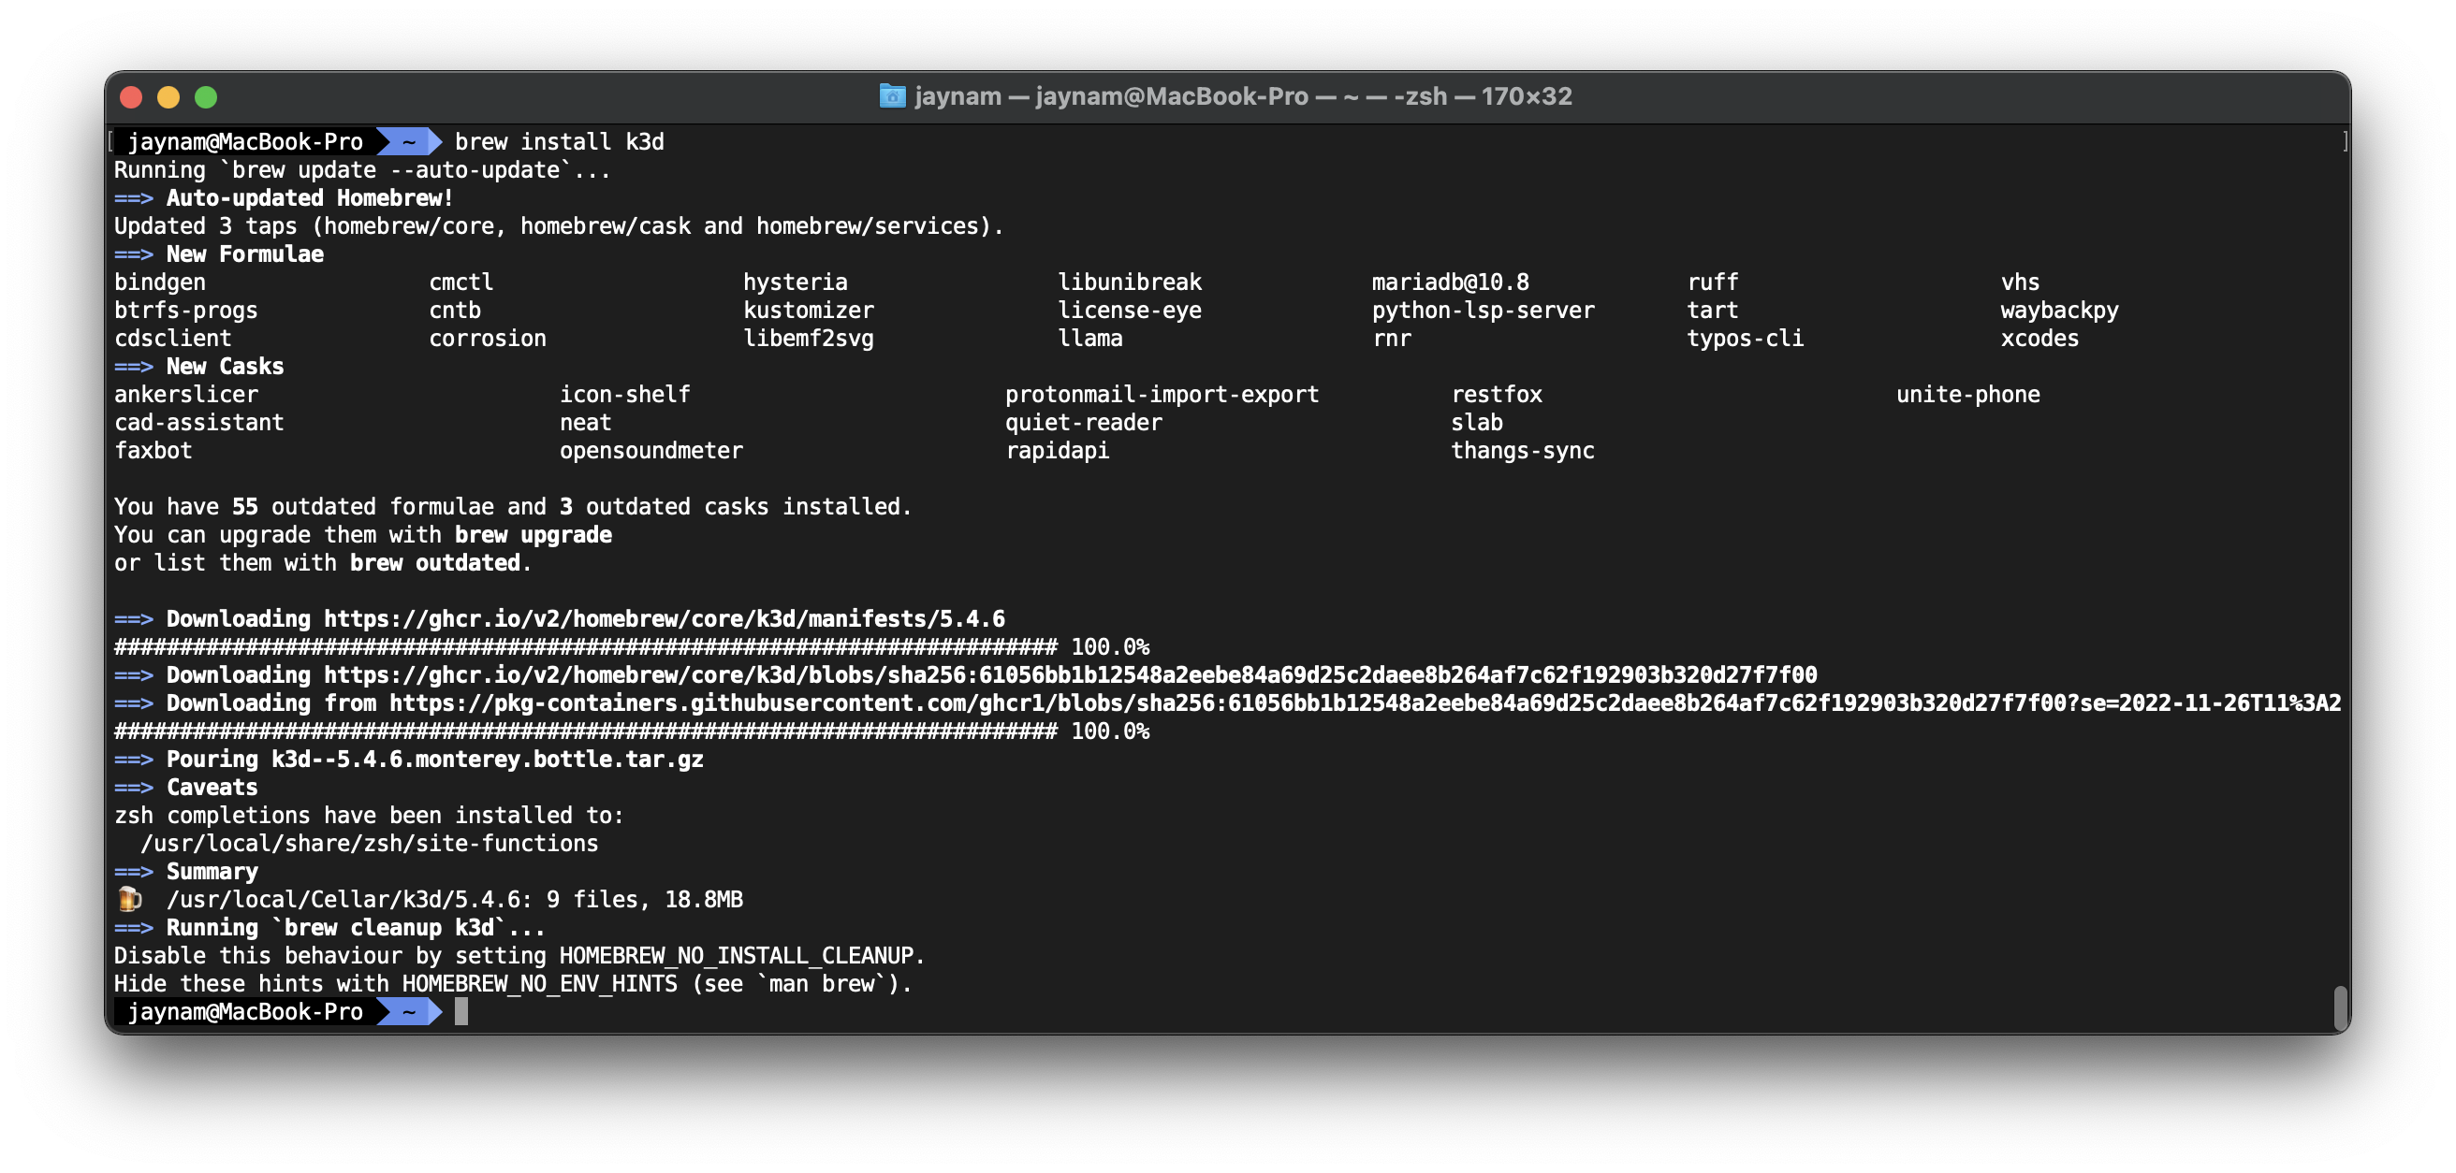Click bold 'brew outdated' command text
Screen dimensions: 2456x1173
(434, 562)
